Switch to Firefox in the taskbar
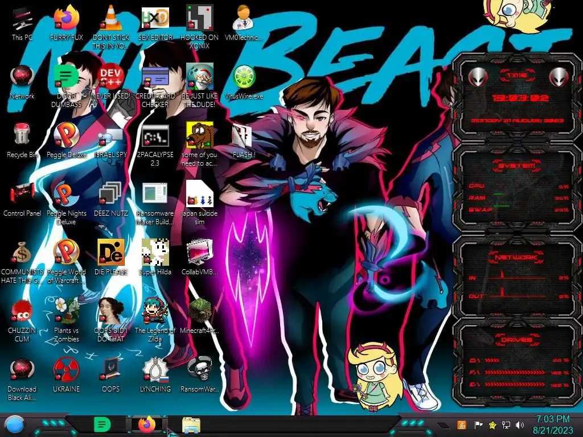Screen dimensions: 583x437 click(x=147, y=424)
